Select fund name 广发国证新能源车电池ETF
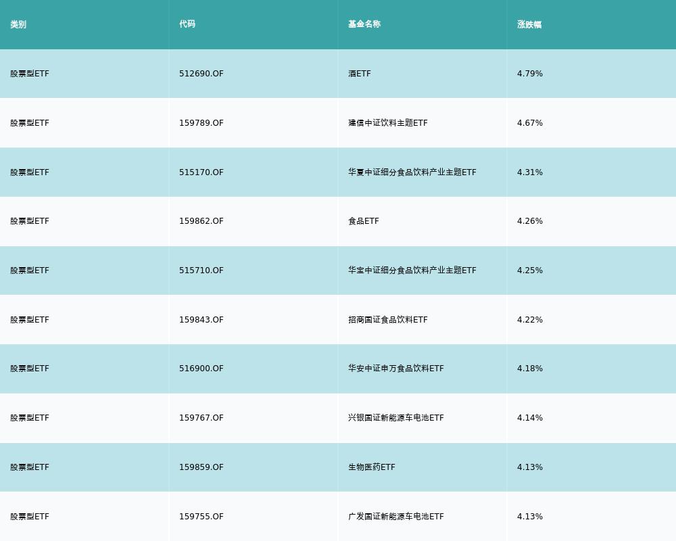 point(395,517)
